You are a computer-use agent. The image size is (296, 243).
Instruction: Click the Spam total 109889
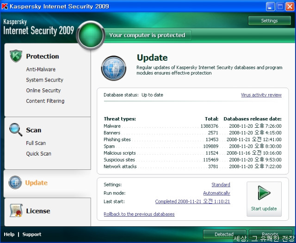[211, 146]
